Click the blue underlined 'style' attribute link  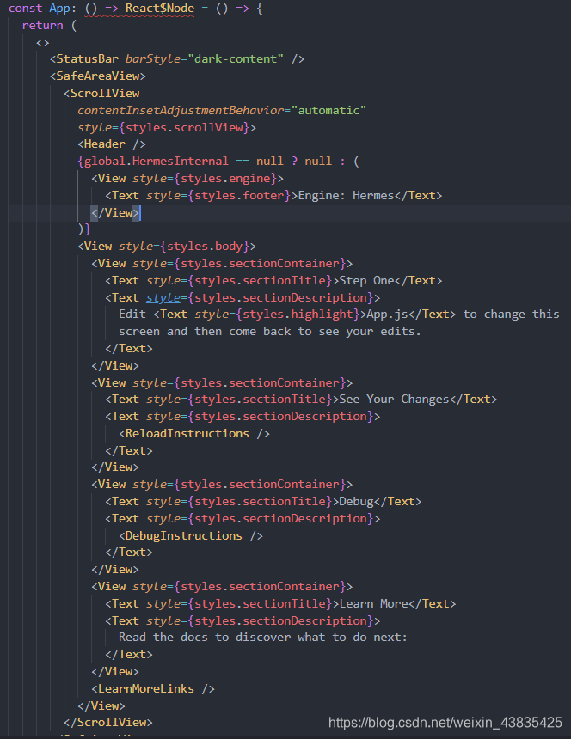pyautogui.click(x=163, y=298)
